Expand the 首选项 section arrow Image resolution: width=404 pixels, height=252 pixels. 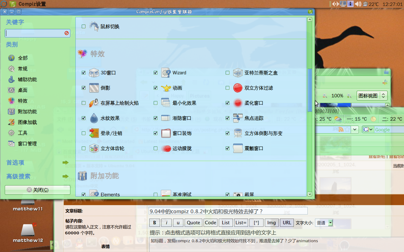coord(65,163)
